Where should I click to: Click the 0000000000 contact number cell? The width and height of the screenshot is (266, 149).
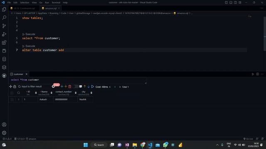65,99
